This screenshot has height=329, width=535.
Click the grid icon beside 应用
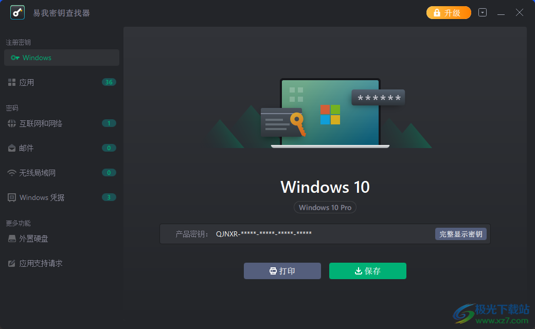pos(12,82)
